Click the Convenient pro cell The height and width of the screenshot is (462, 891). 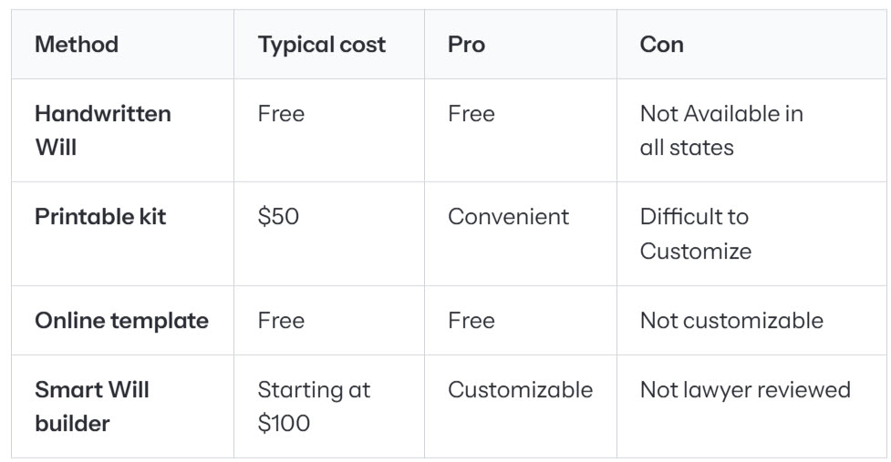coord(508,216)
